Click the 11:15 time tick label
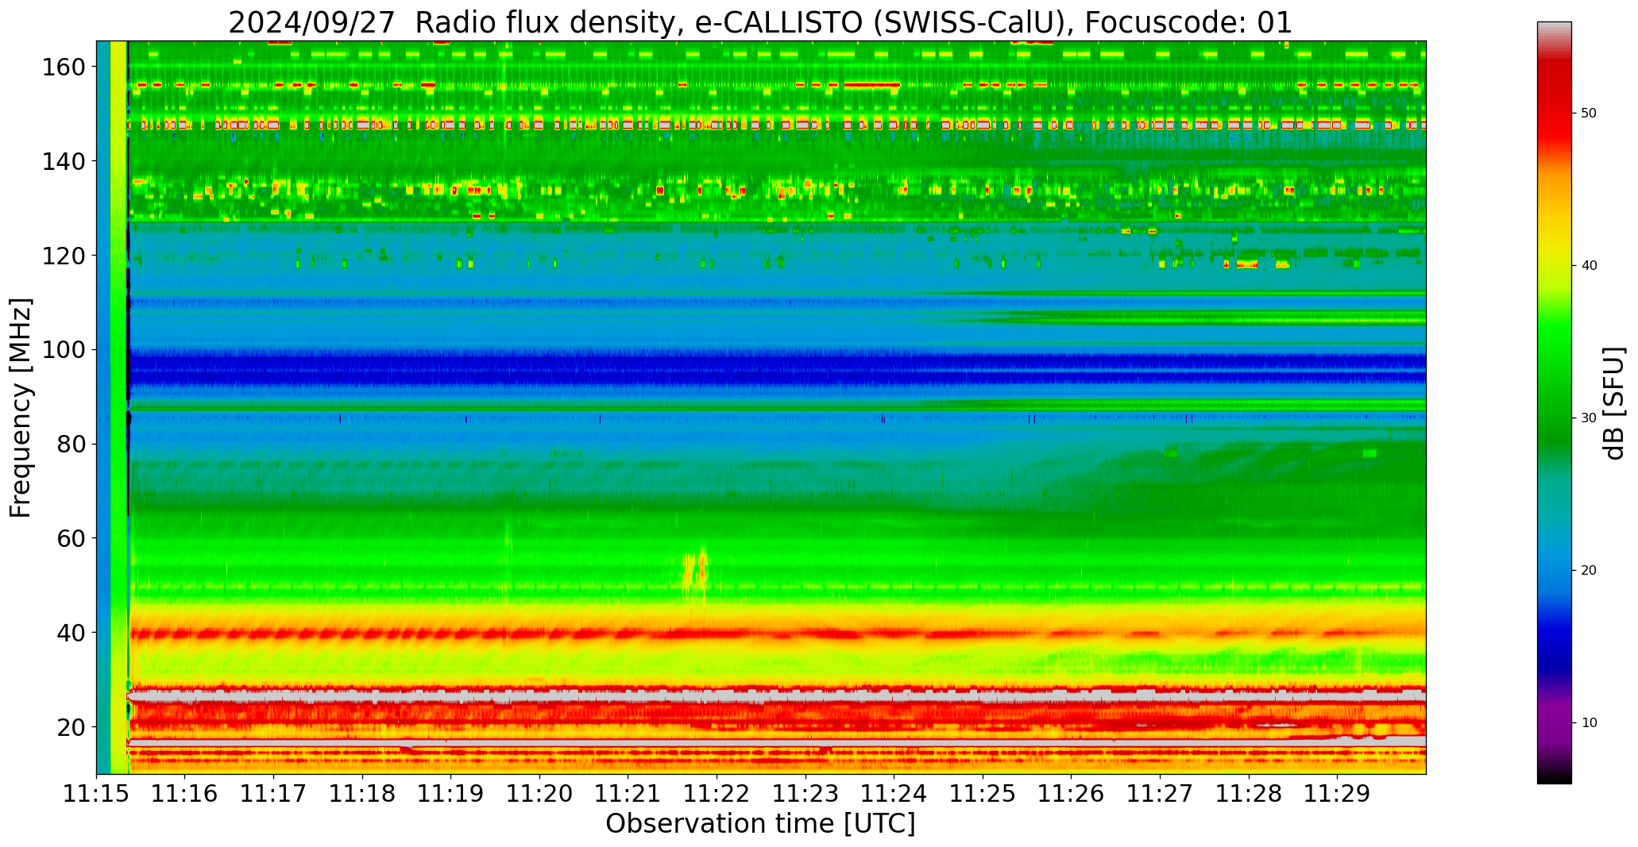Image resolution: width=1638 pixels, height=847 pixels. pyautogui.click(x=97, y=794)
